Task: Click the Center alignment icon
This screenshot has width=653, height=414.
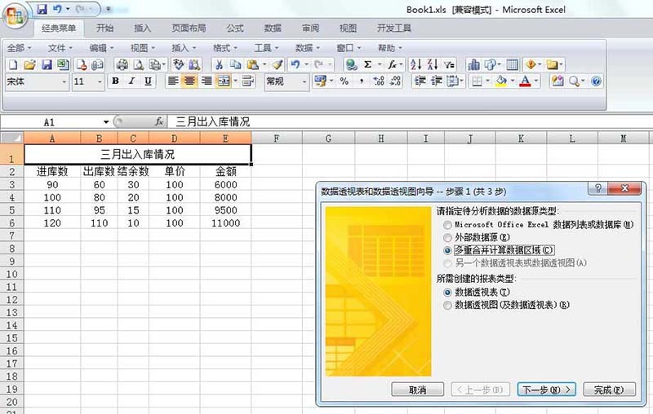Action: 189,81
